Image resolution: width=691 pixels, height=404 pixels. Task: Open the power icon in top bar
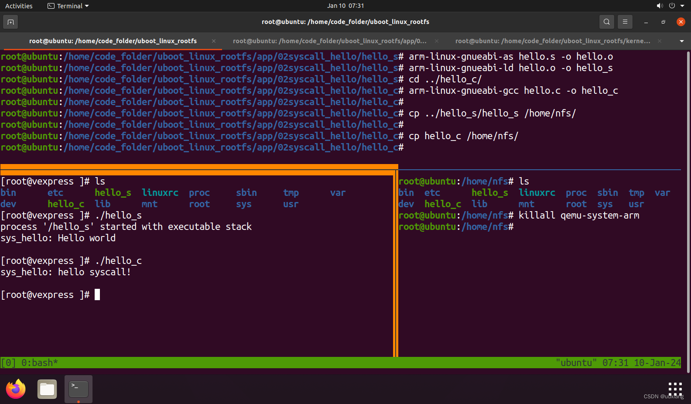(672, 6)
